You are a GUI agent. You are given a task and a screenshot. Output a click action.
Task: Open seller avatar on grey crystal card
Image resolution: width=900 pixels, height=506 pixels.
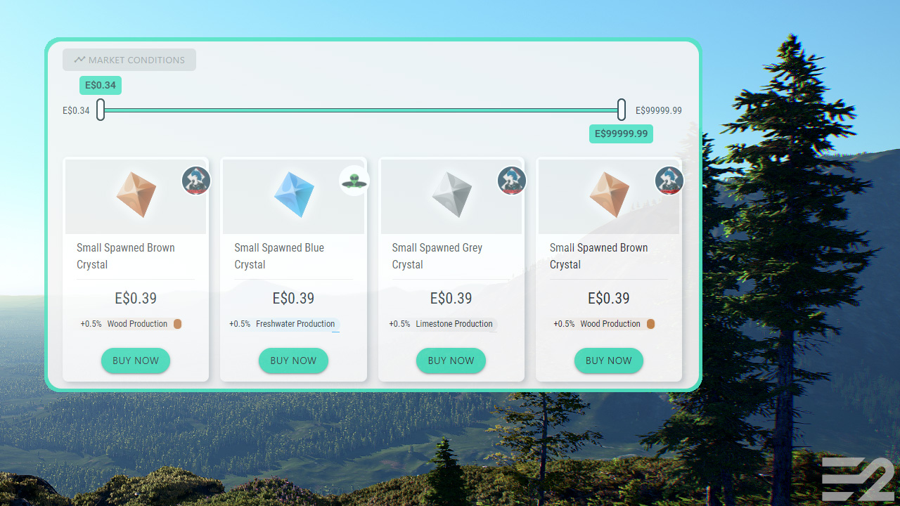coord(512,181)
